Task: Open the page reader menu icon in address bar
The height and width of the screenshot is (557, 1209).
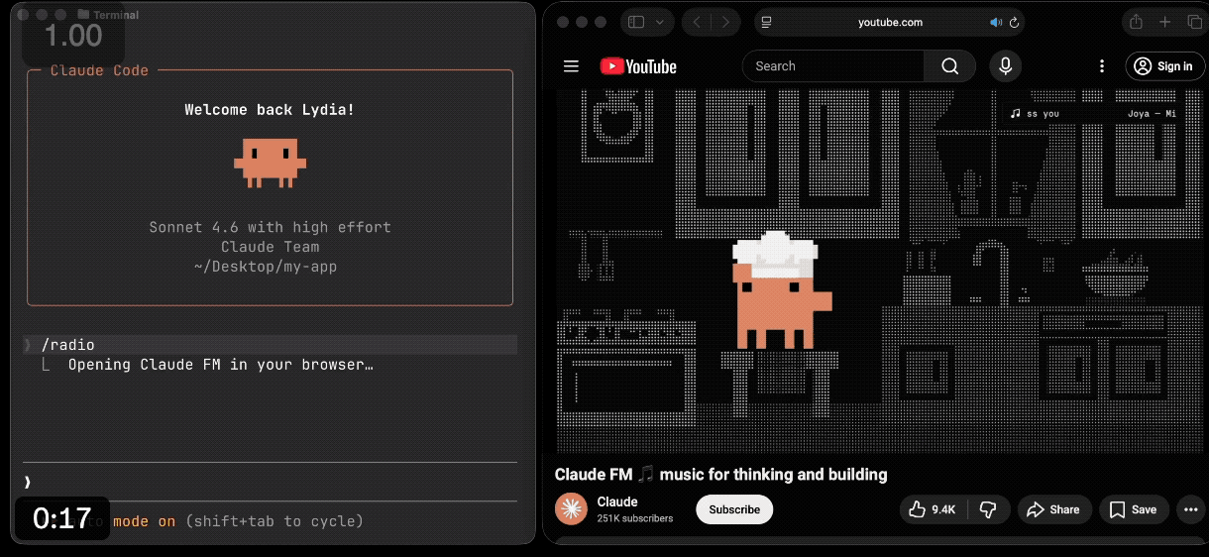Action: [x=766, y=22]
